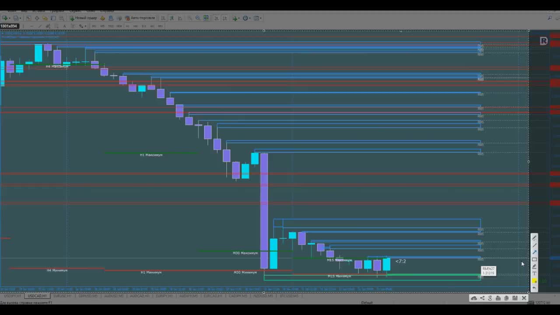Click the '<7:2' chart label

pyautogui.click(x=401, y=261)
